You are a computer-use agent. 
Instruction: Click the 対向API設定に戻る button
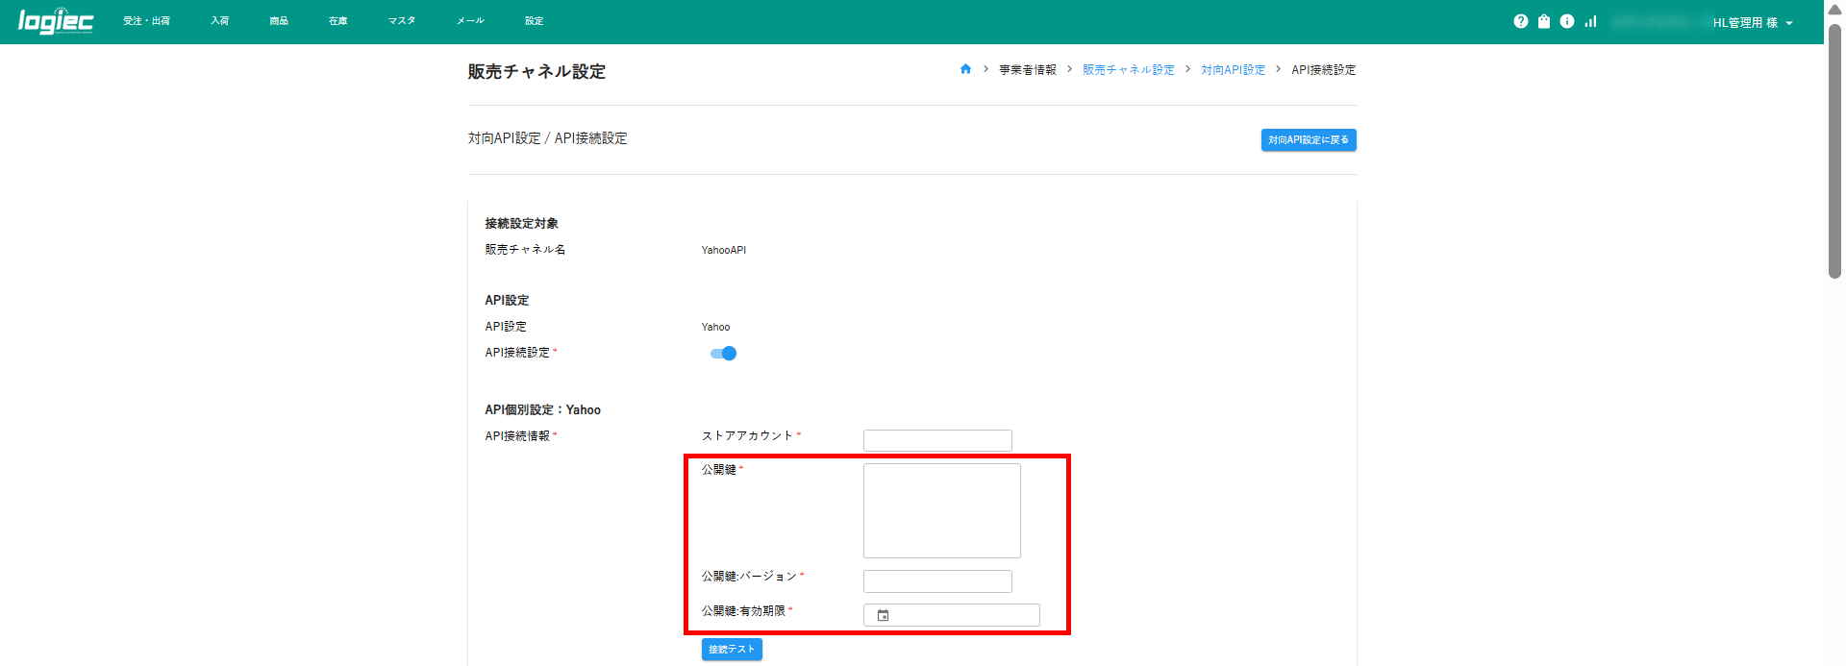pos(1308,140)
